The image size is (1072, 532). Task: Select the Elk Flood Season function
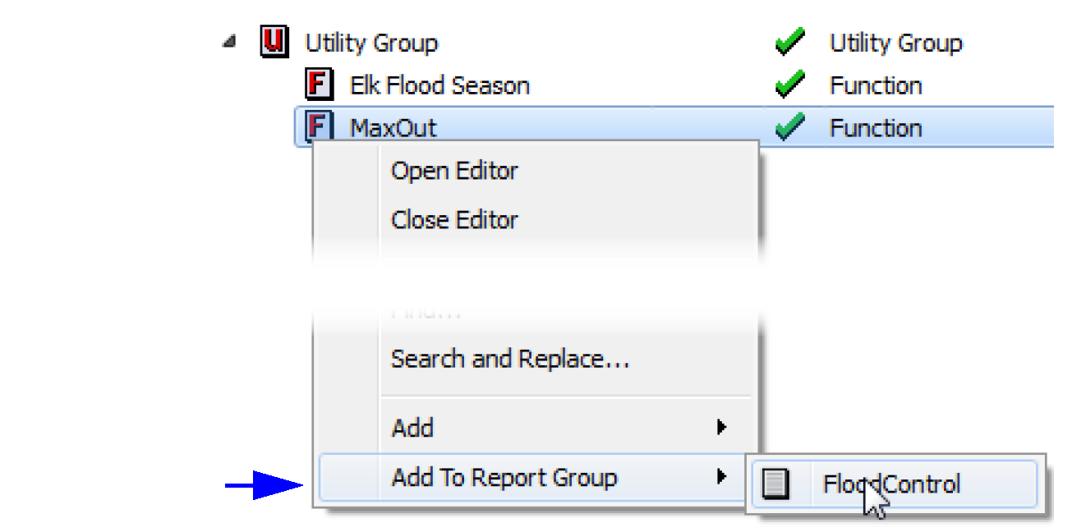439,85
